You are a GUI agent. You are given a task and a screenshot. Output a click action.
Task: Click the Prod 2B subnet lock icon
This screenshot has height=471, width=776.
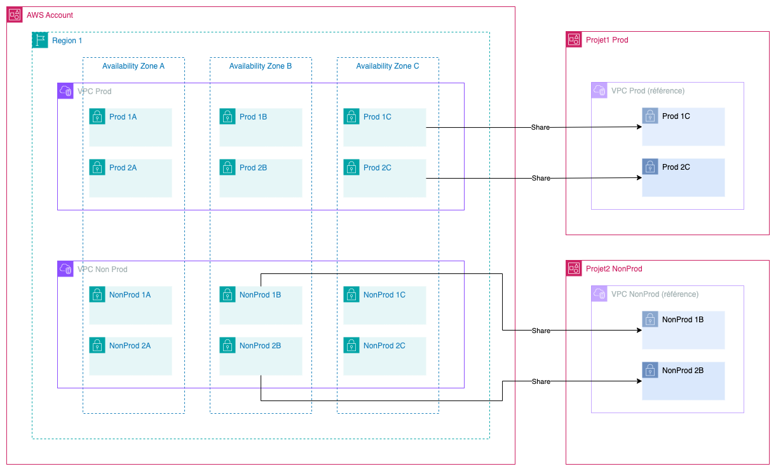(x=228, y=167)
